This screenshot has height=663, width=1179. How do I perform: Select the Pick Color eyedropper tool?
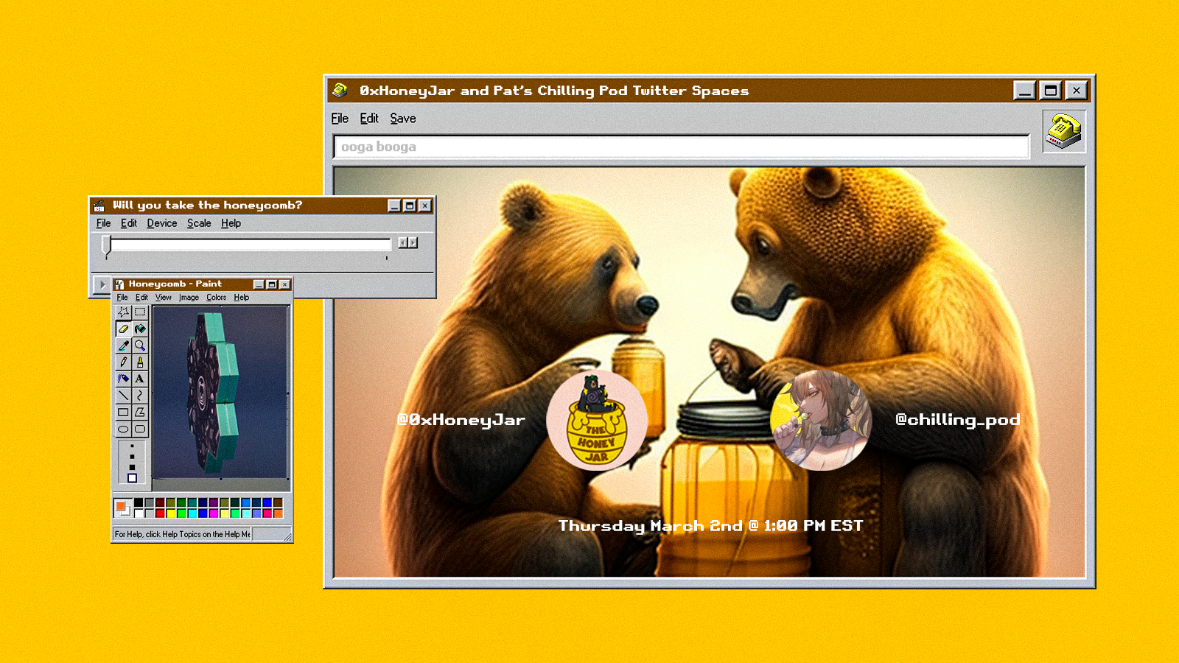[x=123, y=345]
